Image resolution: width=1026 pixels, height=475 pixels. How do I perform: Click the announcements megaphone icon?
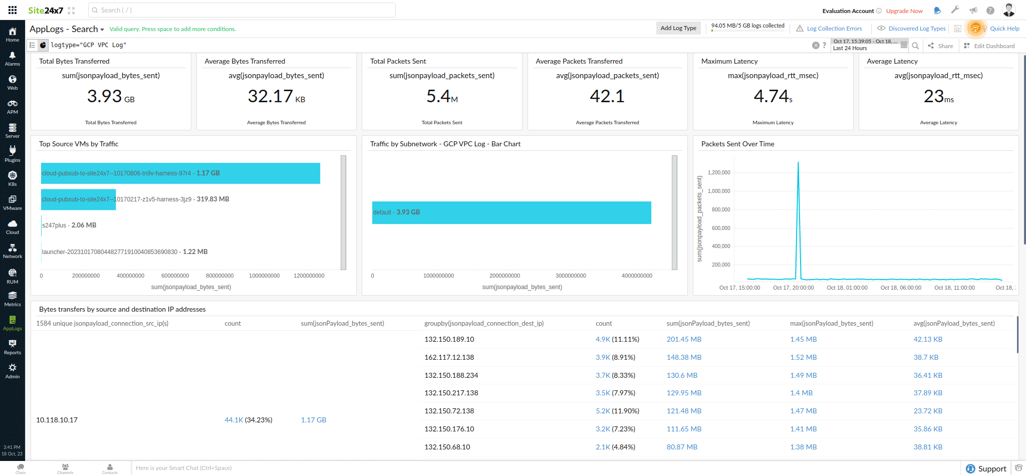(x=973, y=11)
